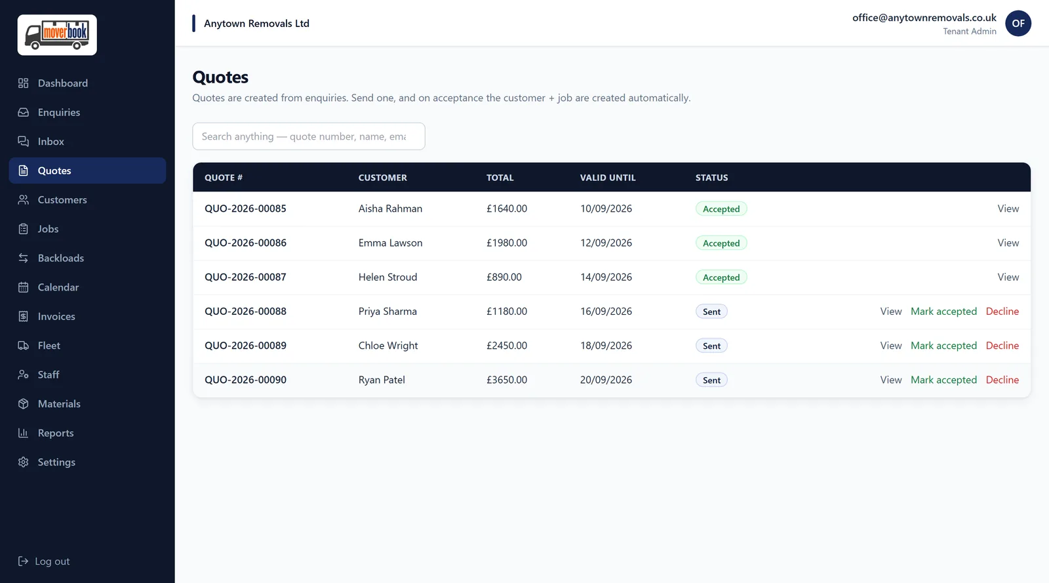
Task: Mark Ryan Patel's quote as accepted
Action: click(x=943, y=380)
